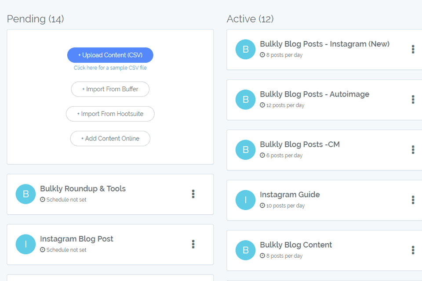This screenshot has height=281, width=422.
Task: Click the Instagram Blog Post avatar icon
Action: [25, 244]
